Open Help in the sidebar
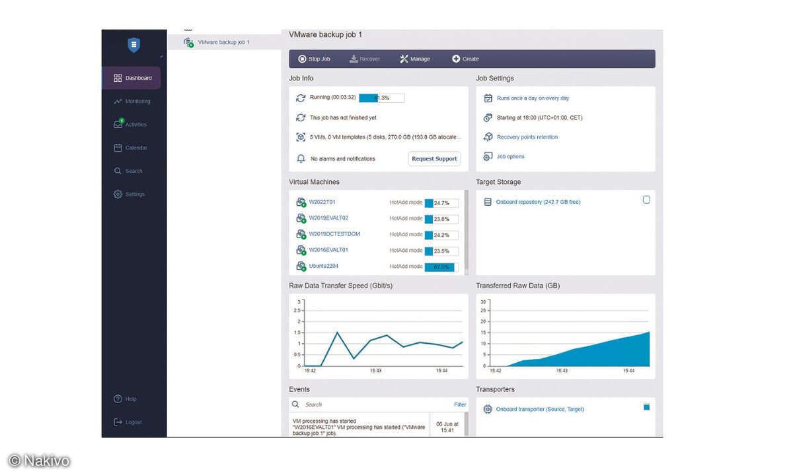Screen dimensions: 793x475 tap(125, 398)
